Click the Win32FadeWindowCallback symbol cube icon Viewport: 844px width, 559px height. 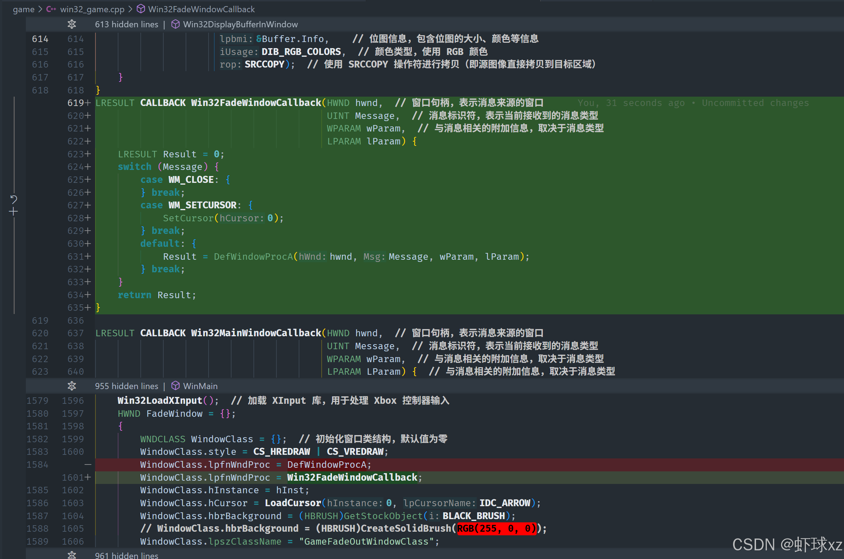click(x=141, y=9)
